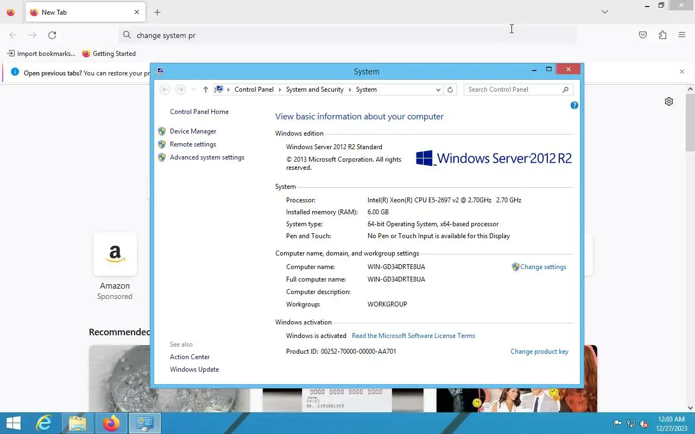Click the Control Panel taskbar button
The image size is (695, 434).
(x=145, y=423)
